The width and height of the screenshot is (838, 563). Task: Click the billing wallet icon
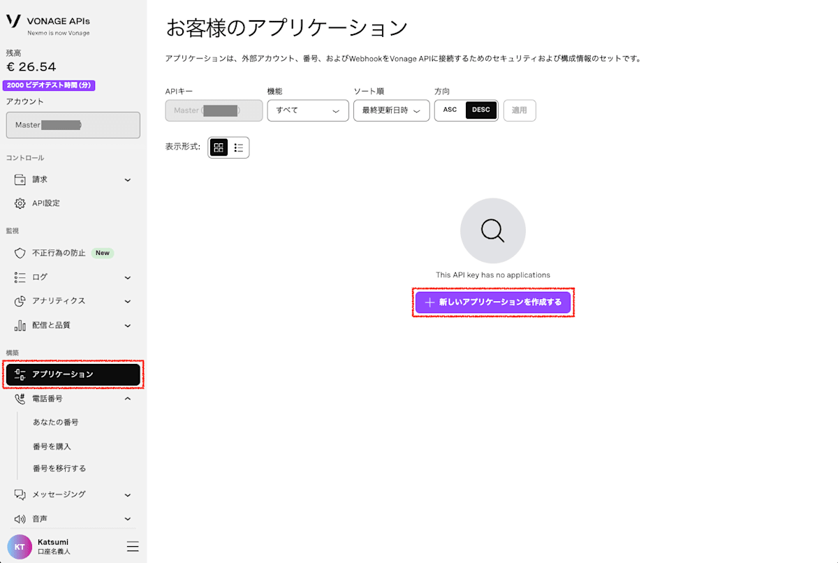click(x=20, y=180)
